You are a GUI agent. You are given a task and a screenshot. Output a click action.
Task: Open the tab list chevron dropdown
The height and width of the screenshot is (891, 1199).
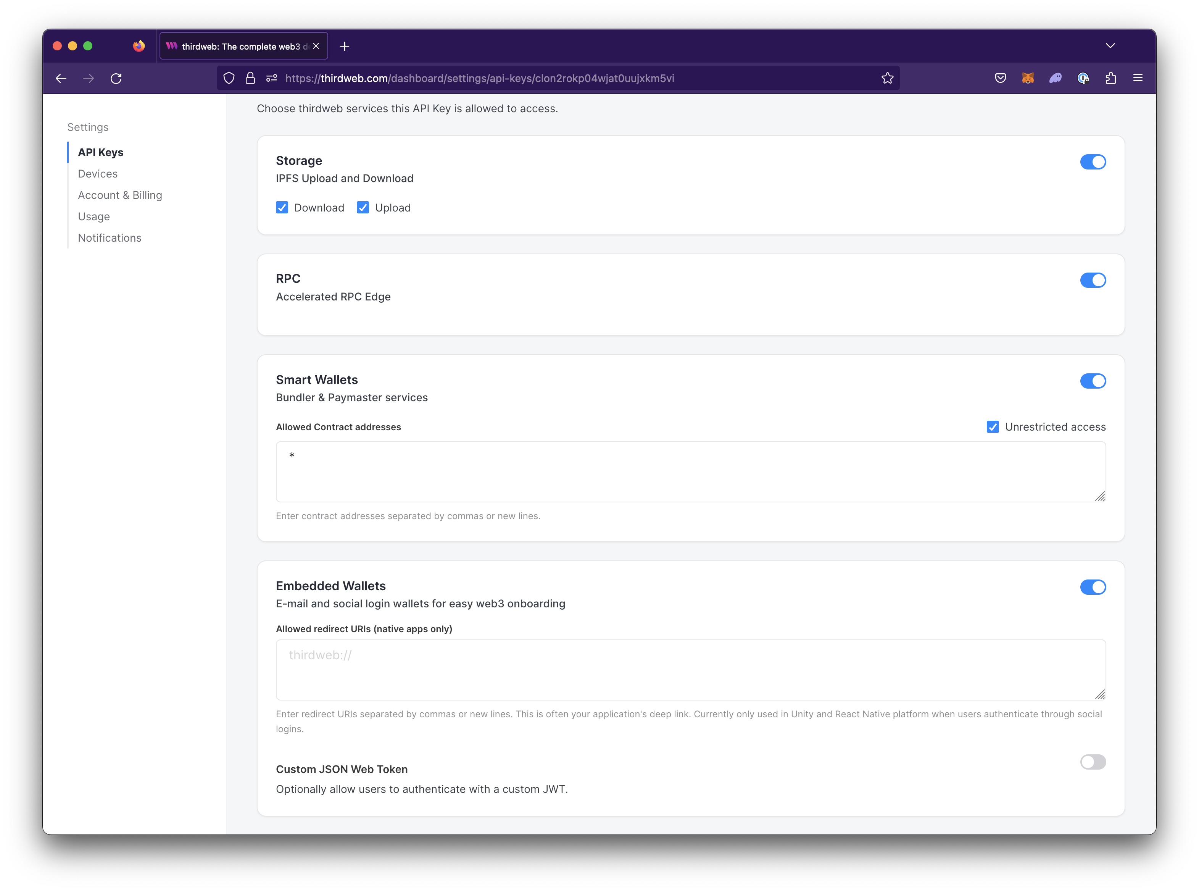click(1110, 46)
